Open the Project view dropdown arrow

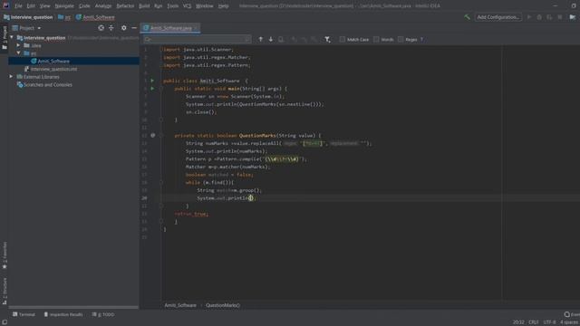pyautogui.click(x=39, y=28)
